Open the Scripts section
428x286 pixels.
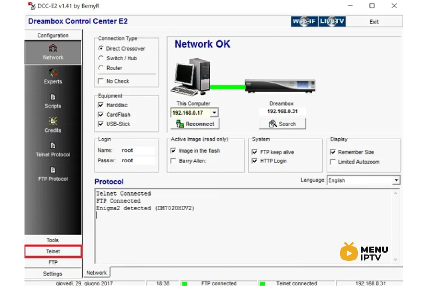[53, 101]
